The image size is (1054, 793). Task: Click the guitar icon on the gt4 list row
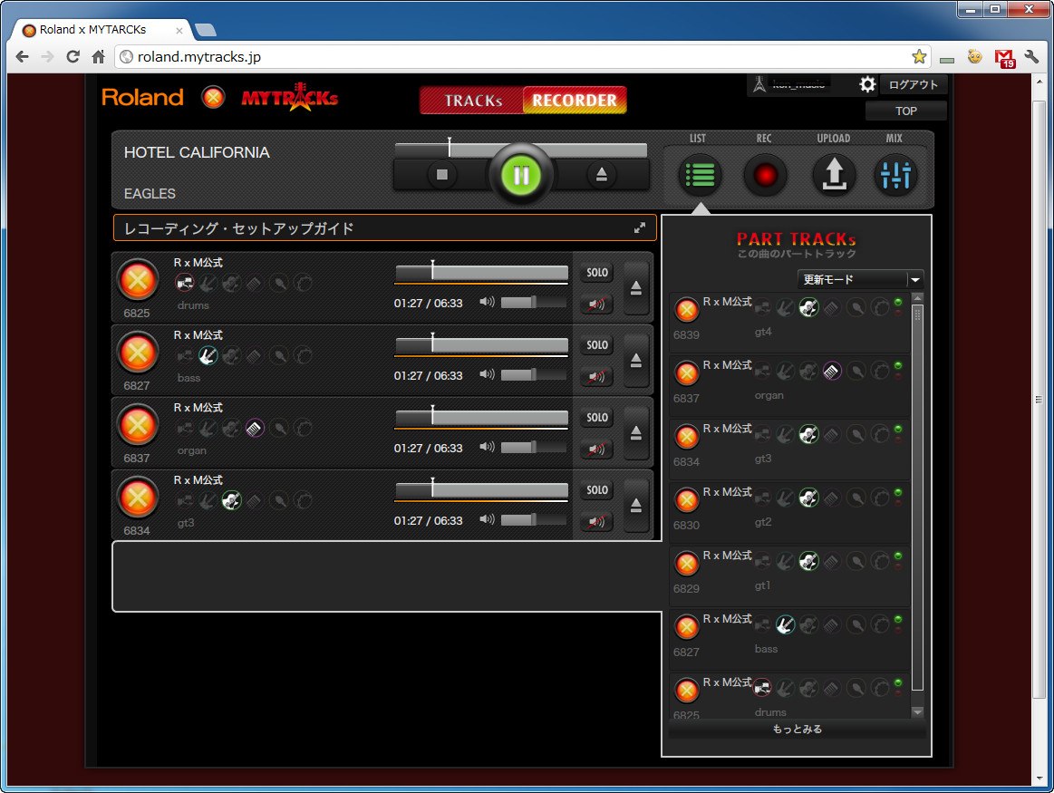[x=808, y=308]
